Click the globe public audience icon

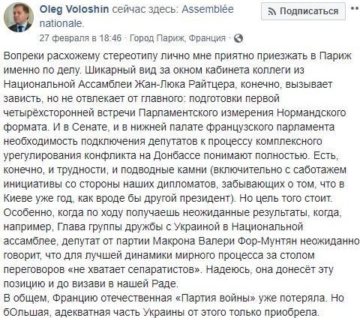[238, 38]
